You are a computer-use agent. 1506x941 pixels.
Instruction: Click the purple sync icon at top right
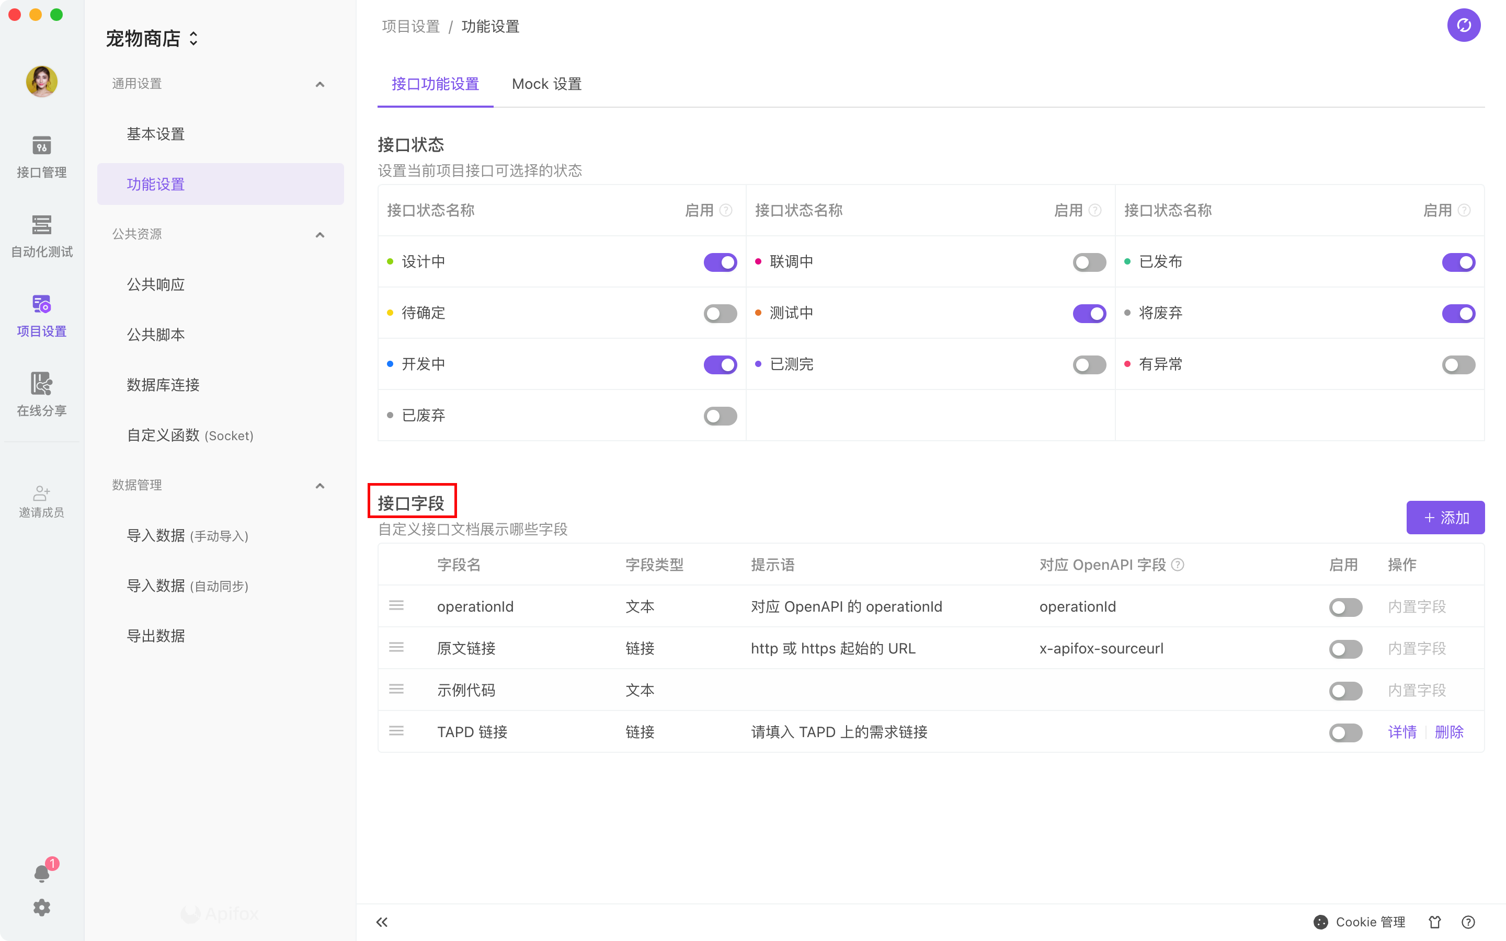1463,26
